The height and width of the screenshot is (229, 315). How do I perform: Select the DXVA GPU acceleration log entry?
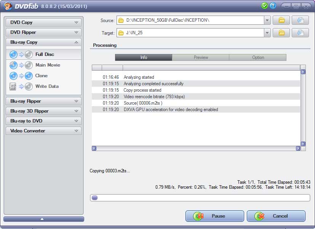(x=196, y=110)
